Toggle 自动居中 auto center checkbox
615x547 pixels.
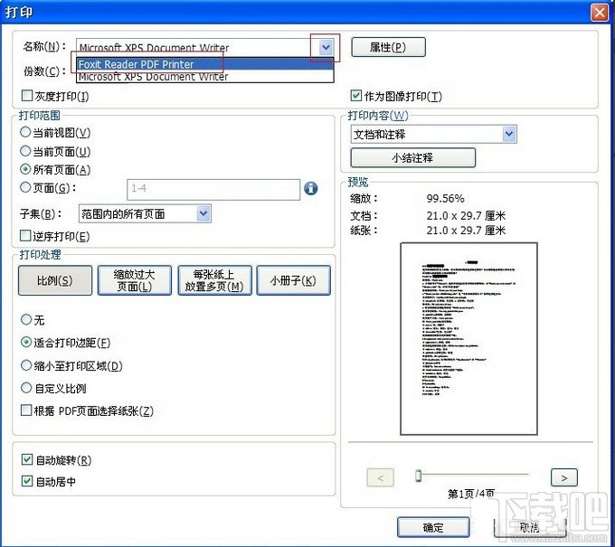[26, 481]
